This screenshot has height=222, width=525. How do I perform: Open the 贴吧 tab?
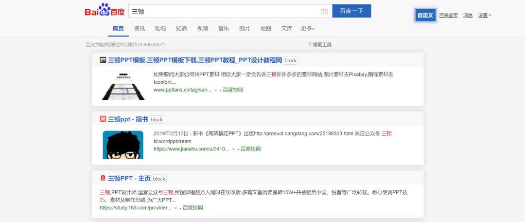pyautogui.click(x=160, y=29)
